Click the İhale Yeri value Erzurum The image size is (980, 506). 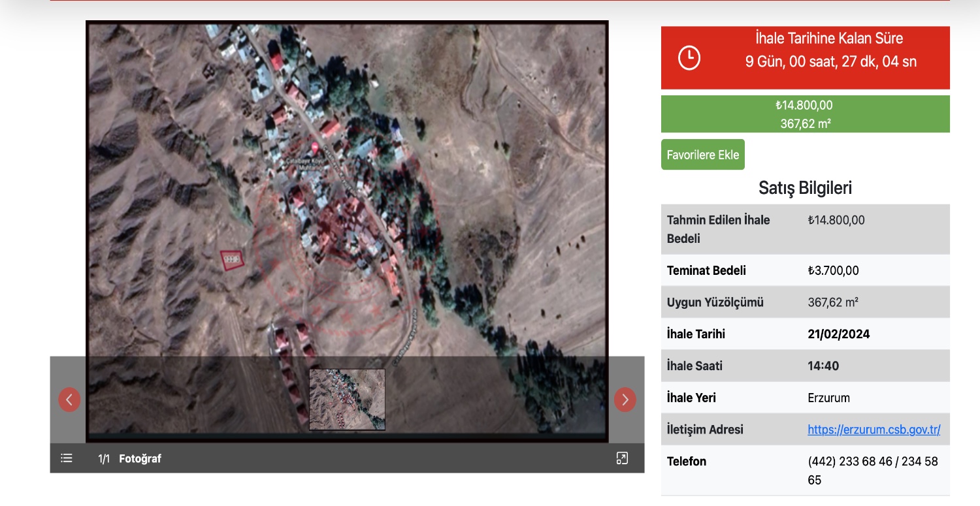tap(828, 398)
